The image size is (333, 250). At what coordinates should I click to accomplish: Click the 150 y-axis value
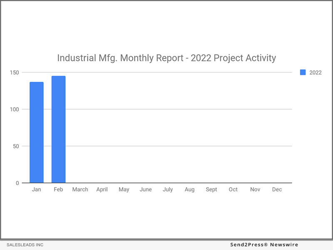pos(15,72)
